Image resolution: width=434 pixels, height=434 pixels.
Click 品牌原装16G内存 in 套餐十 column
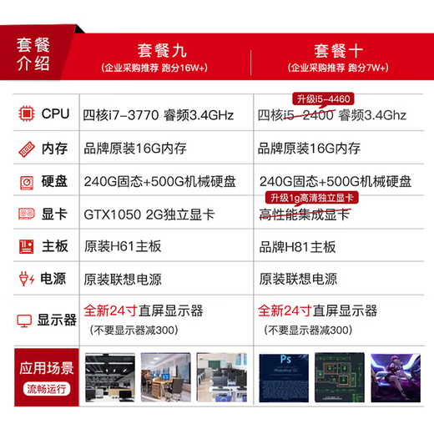(x=309, y=149)
